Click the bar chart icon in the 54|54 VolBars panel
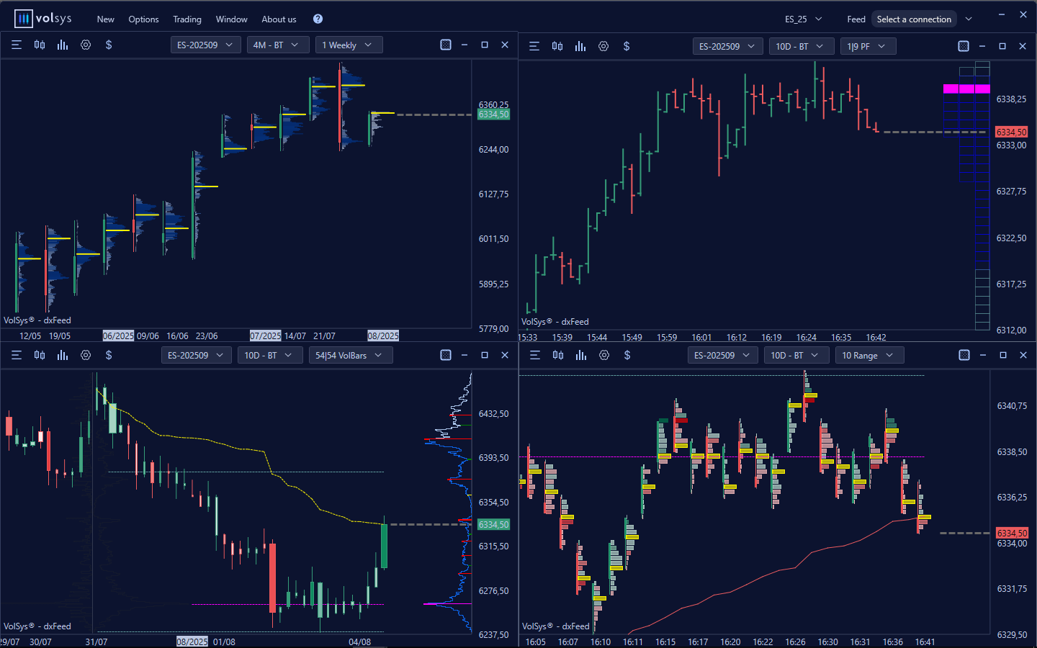This screenshot has width=1037, height=648. click(x=63, y=355)
